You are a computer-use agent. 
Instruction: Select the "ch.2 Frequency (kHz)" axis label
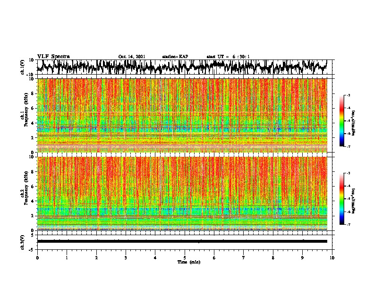[x=25, y=188]
